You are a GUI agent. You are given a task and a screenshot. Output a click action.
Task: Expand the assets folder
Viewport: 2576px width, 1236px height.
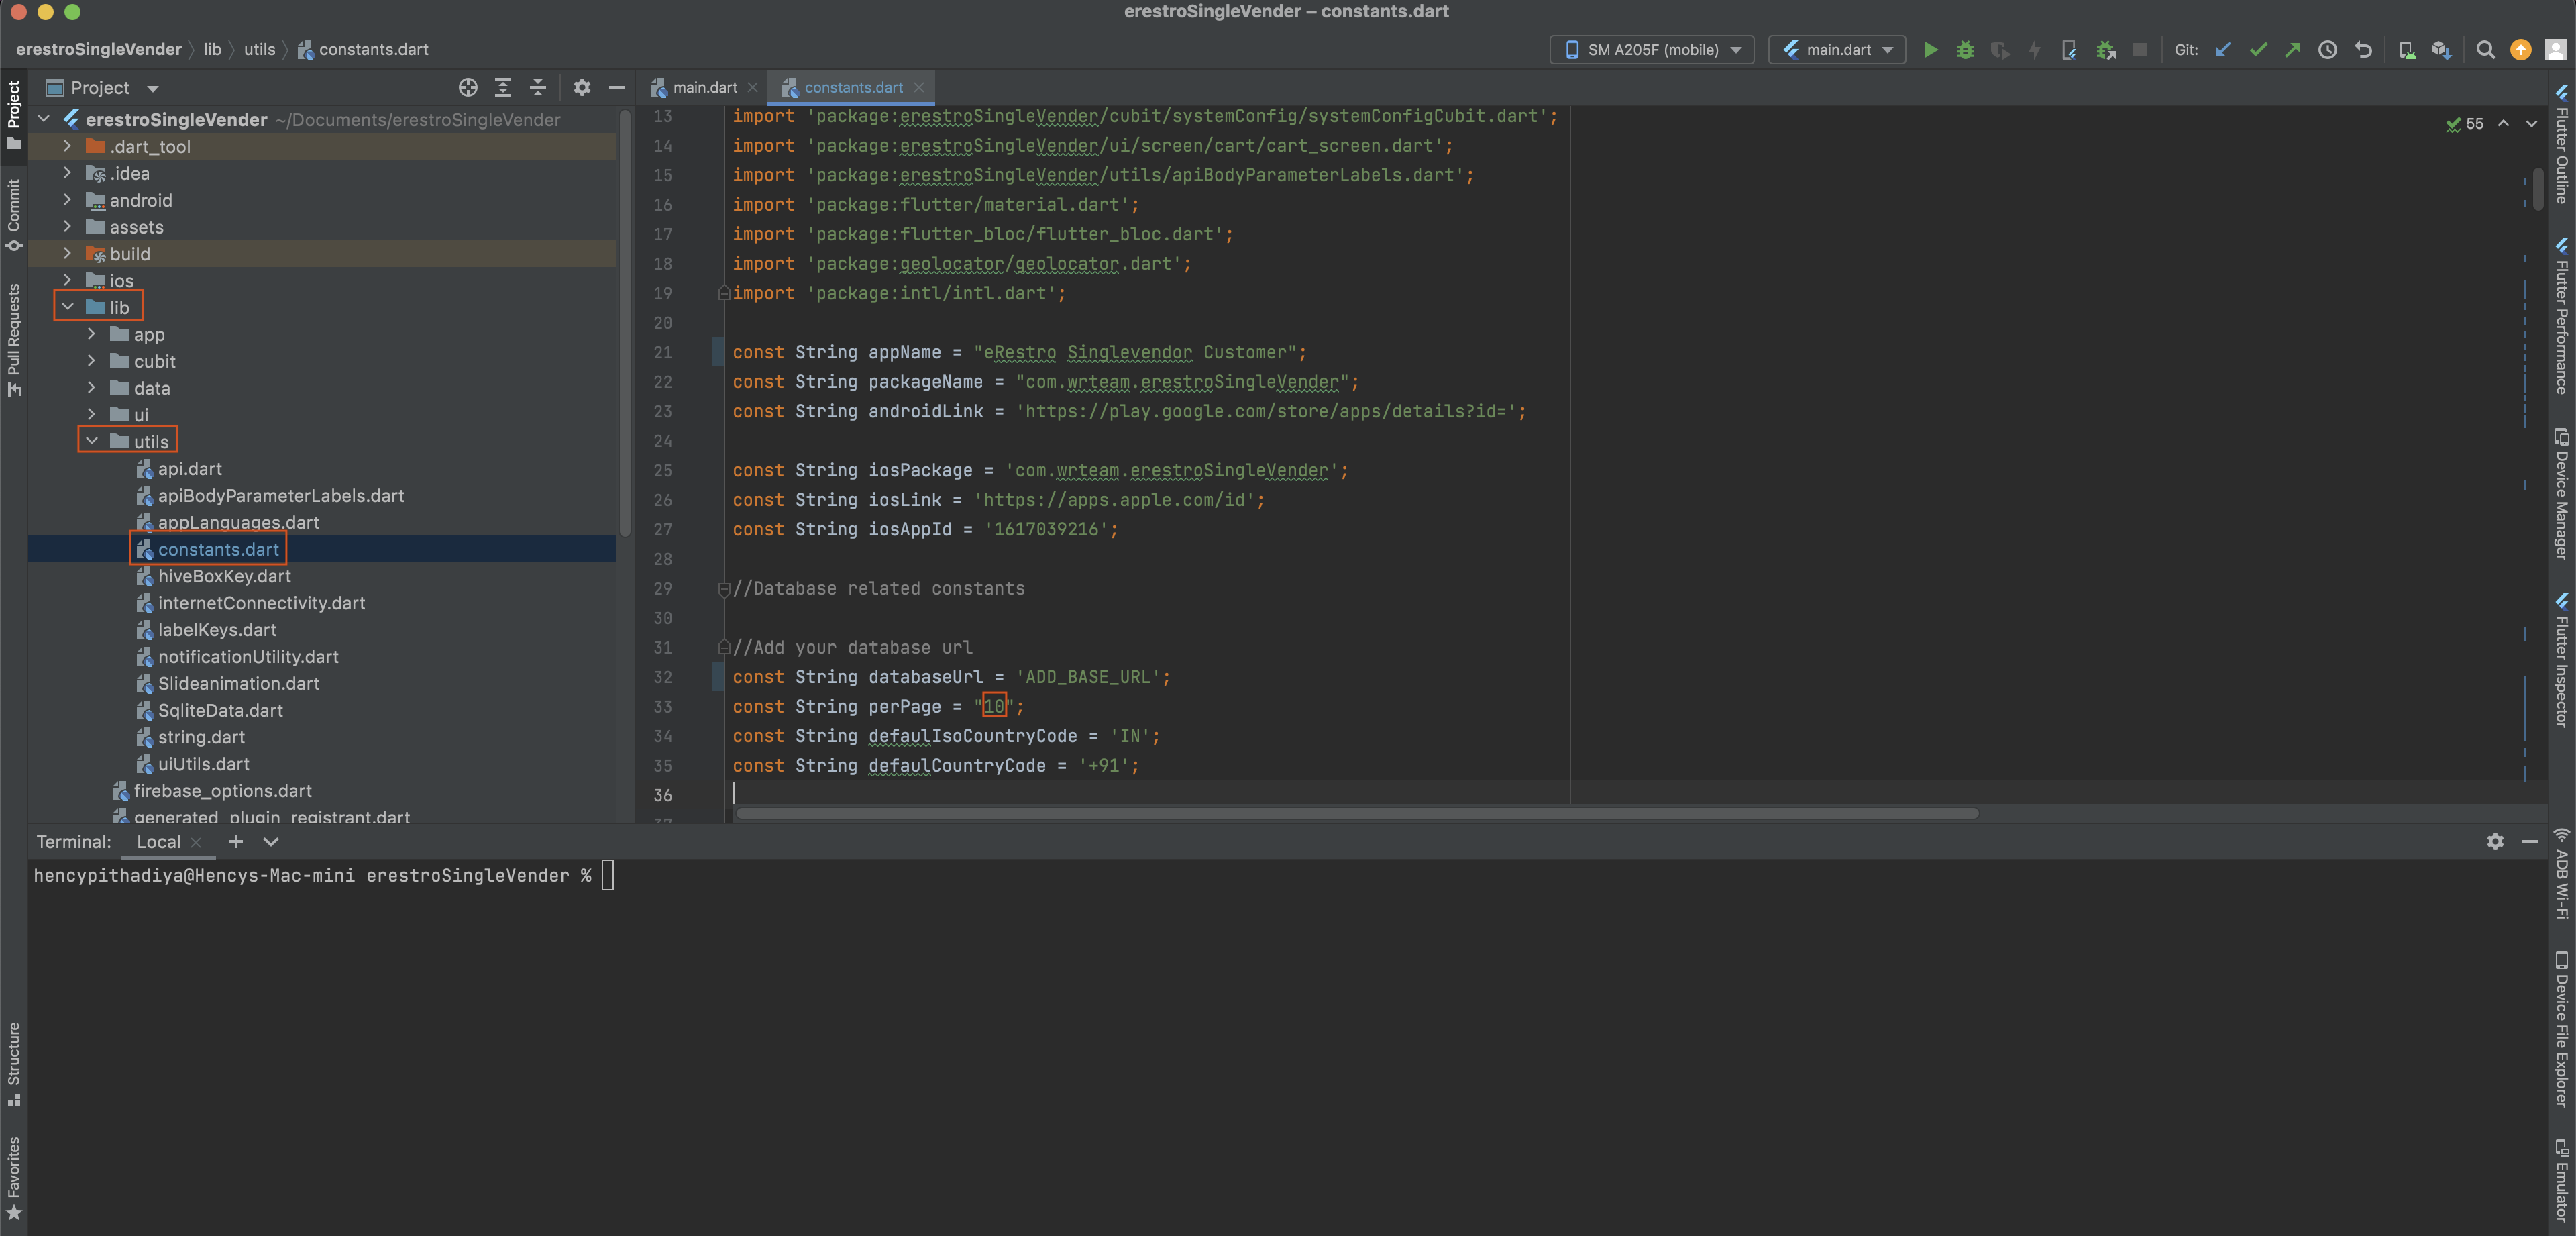pyautogui.click(x=68, y=227)
